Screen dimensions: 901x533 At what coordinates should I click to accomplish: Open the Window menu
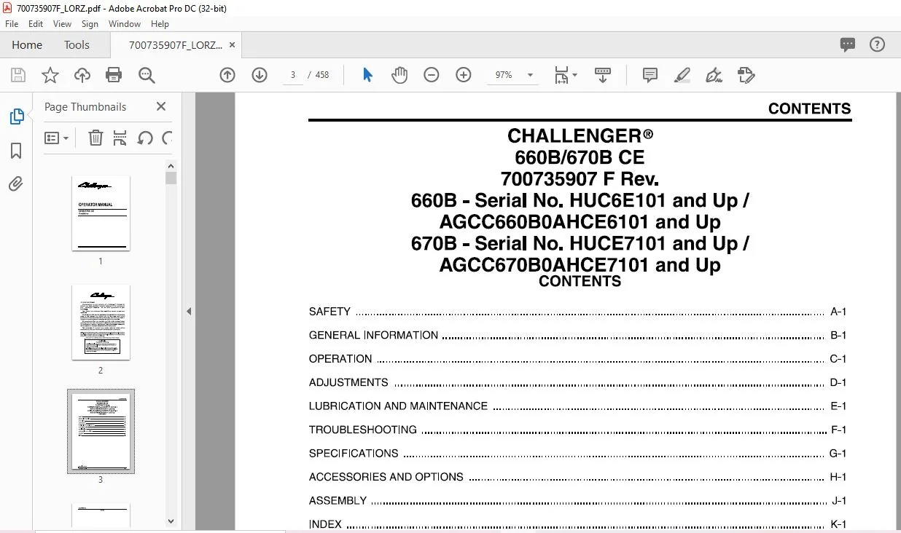125,24
